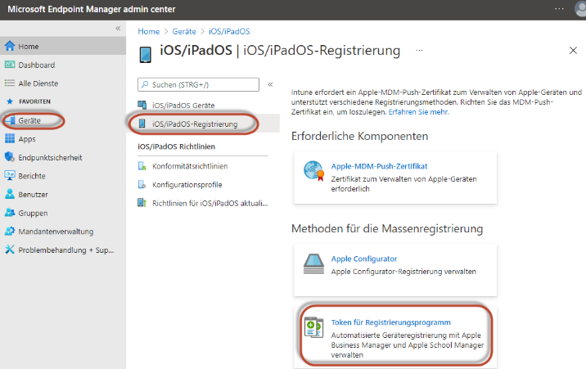Open the ellipsis menu beside page title
The image size is (586, 369).
click(x=420, y=51)
